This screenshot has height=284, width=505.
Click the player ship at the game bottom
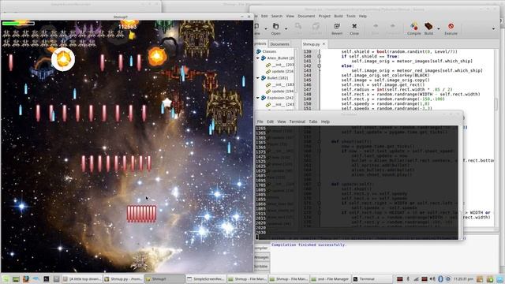point(140,261)
